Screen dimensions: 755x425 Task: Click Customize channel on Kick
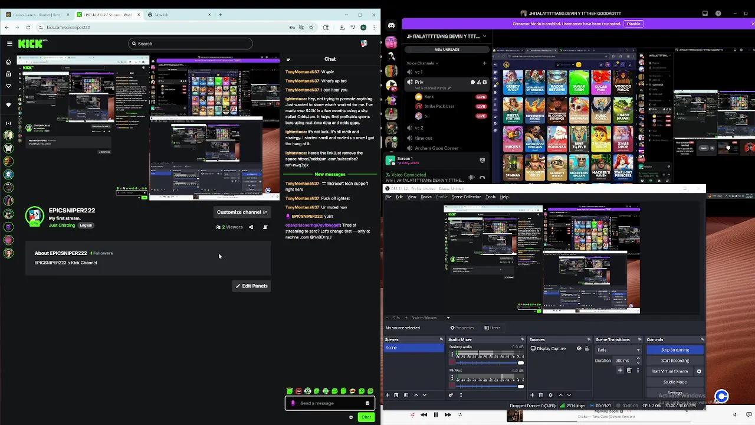[x=242, y=212]
